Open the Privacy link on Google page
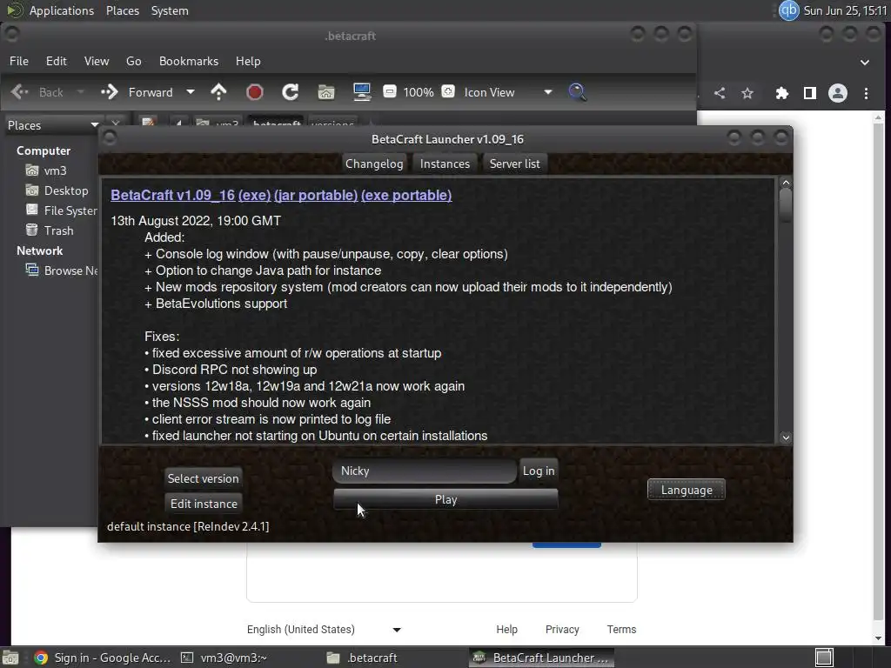Image resolution: width=891 pixels, height=668 pixels. 562,630
